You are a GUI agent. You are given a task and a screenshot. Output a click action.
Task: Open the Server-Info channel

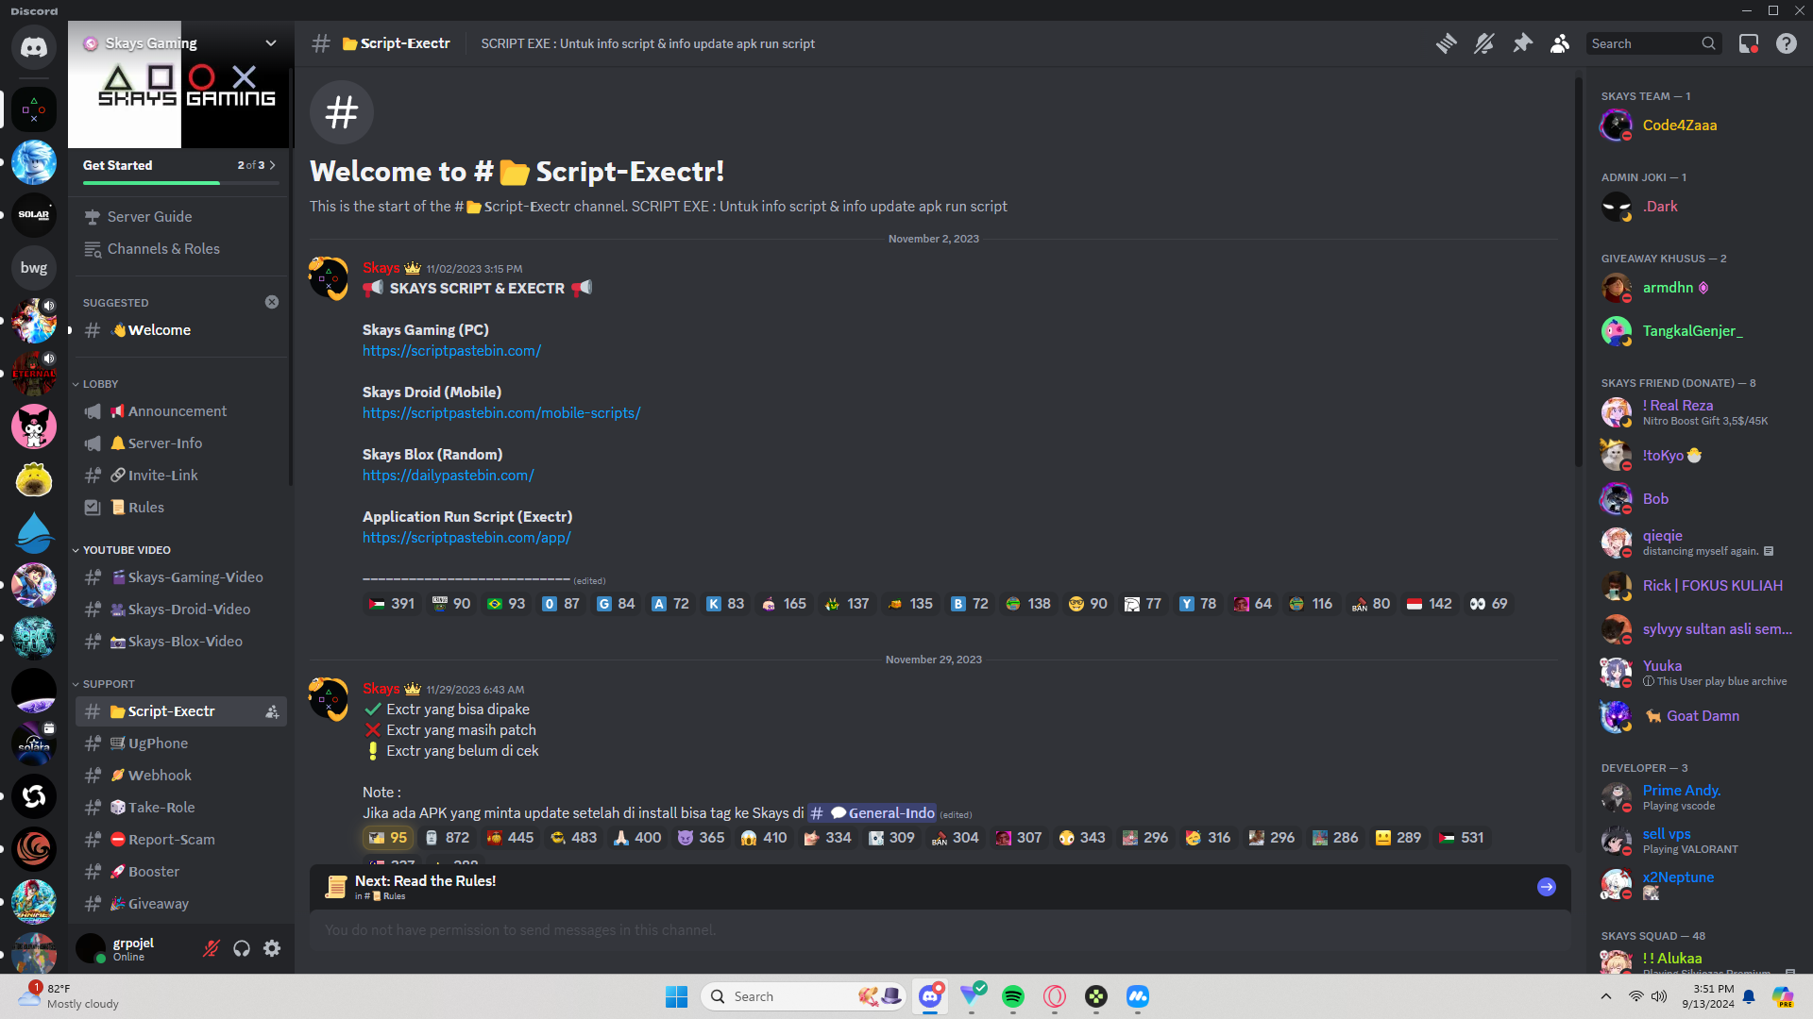[180, 443]
